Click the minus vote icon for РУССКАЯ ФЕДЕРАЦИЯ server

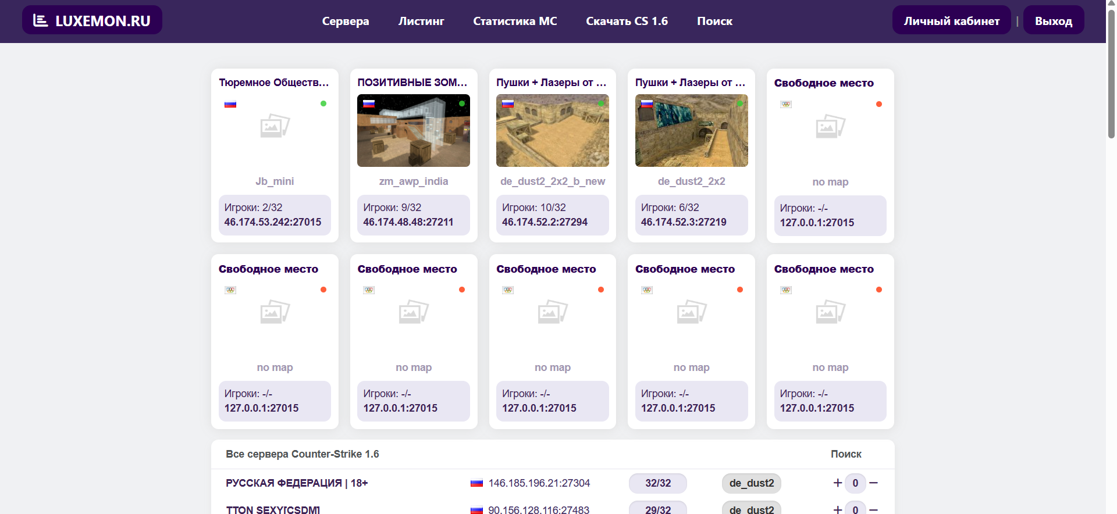[873, 483]
